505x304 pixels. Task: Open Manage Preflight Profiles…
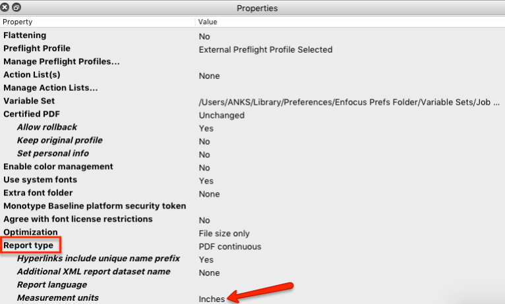point(61,62)
